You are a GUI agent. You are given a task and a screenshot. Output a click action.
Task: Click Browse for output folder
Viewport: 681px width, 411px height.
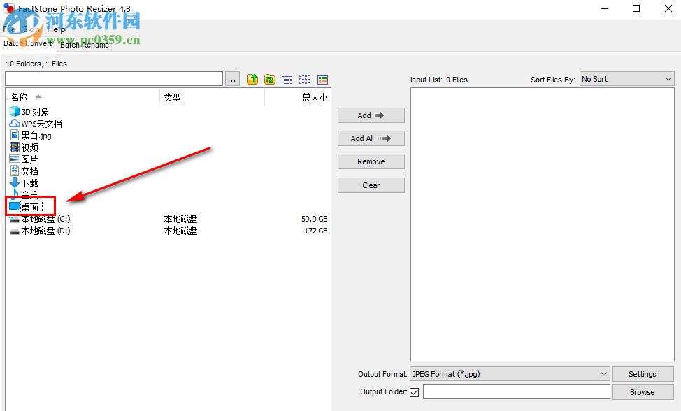[643, 392]
